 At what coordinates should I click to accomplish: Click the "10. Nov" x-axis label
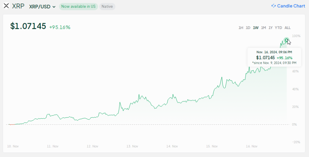click(13, 146)
